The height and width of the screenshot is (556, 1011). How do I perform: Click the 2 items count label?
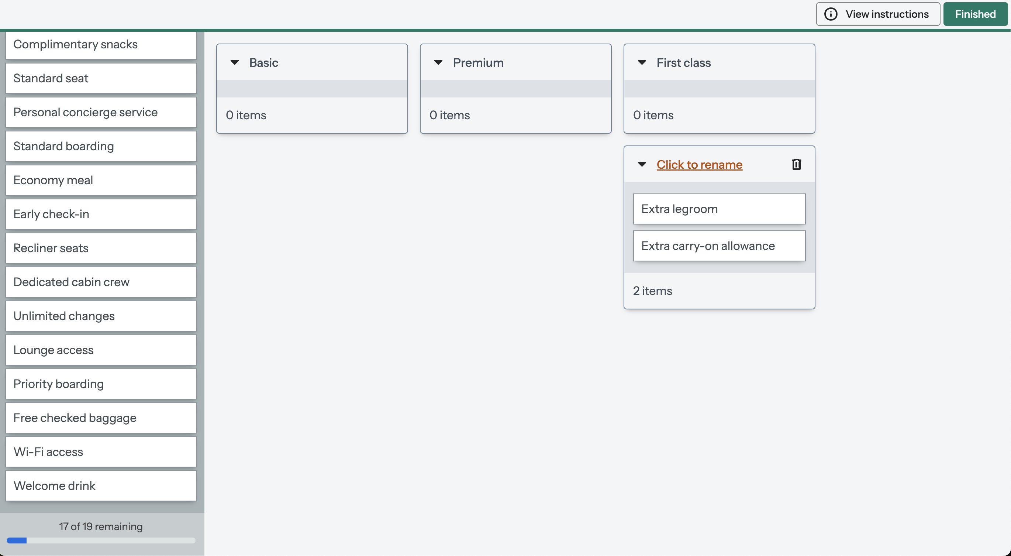coord(652,291)
